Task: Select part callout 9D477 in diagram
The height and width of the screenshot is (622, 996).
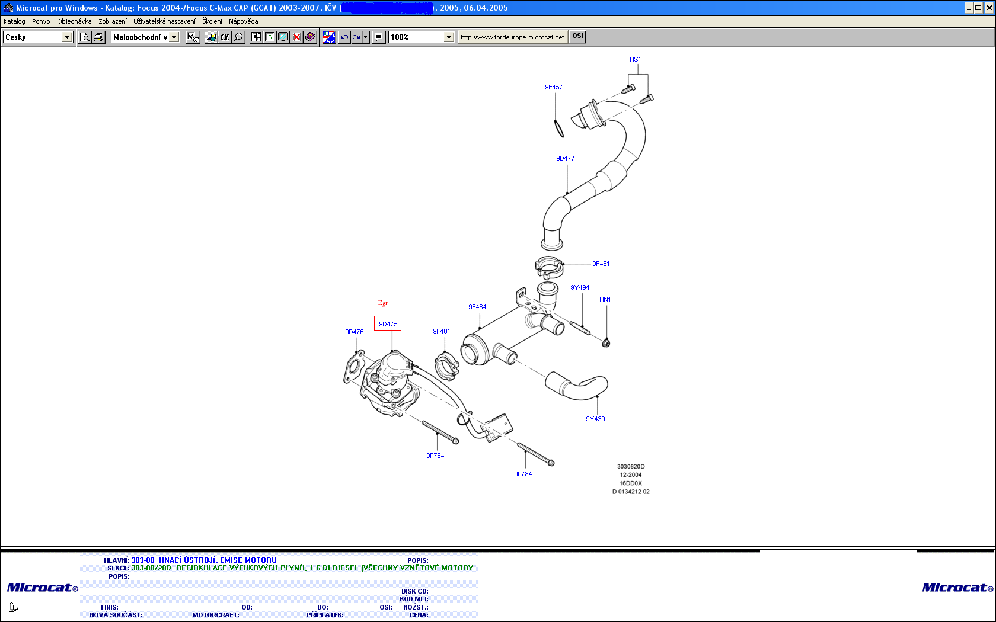Action: (x=565, y=158)
